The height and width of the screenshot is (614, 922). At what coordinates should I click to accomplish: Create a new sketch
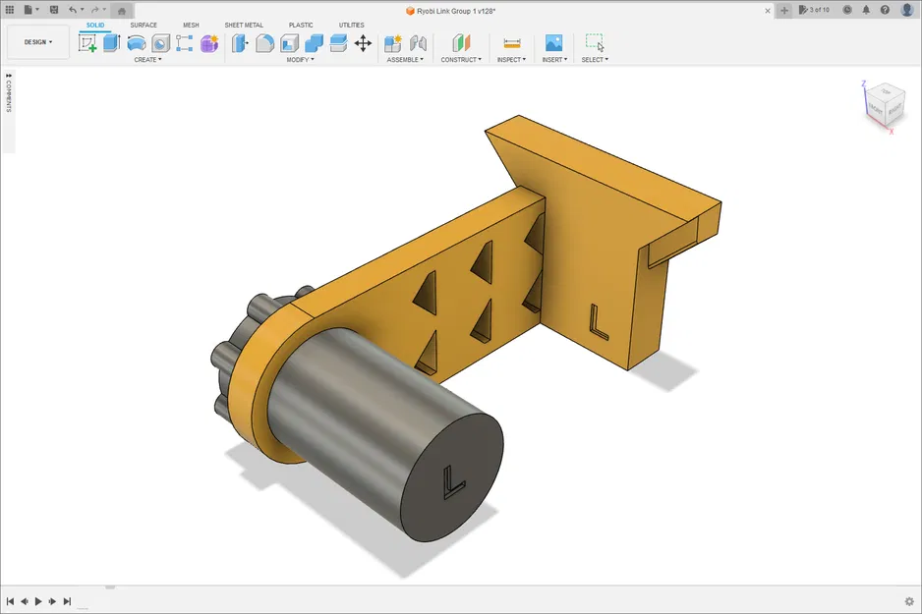pos(86,43)
